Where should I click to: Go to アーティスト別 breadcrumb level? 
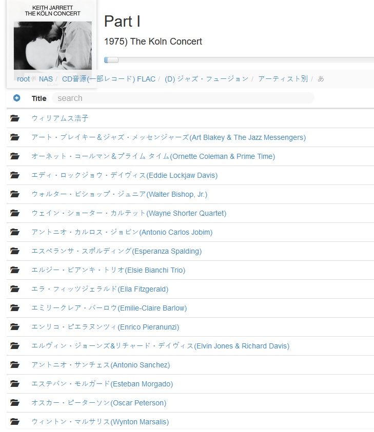click(283, 79)
